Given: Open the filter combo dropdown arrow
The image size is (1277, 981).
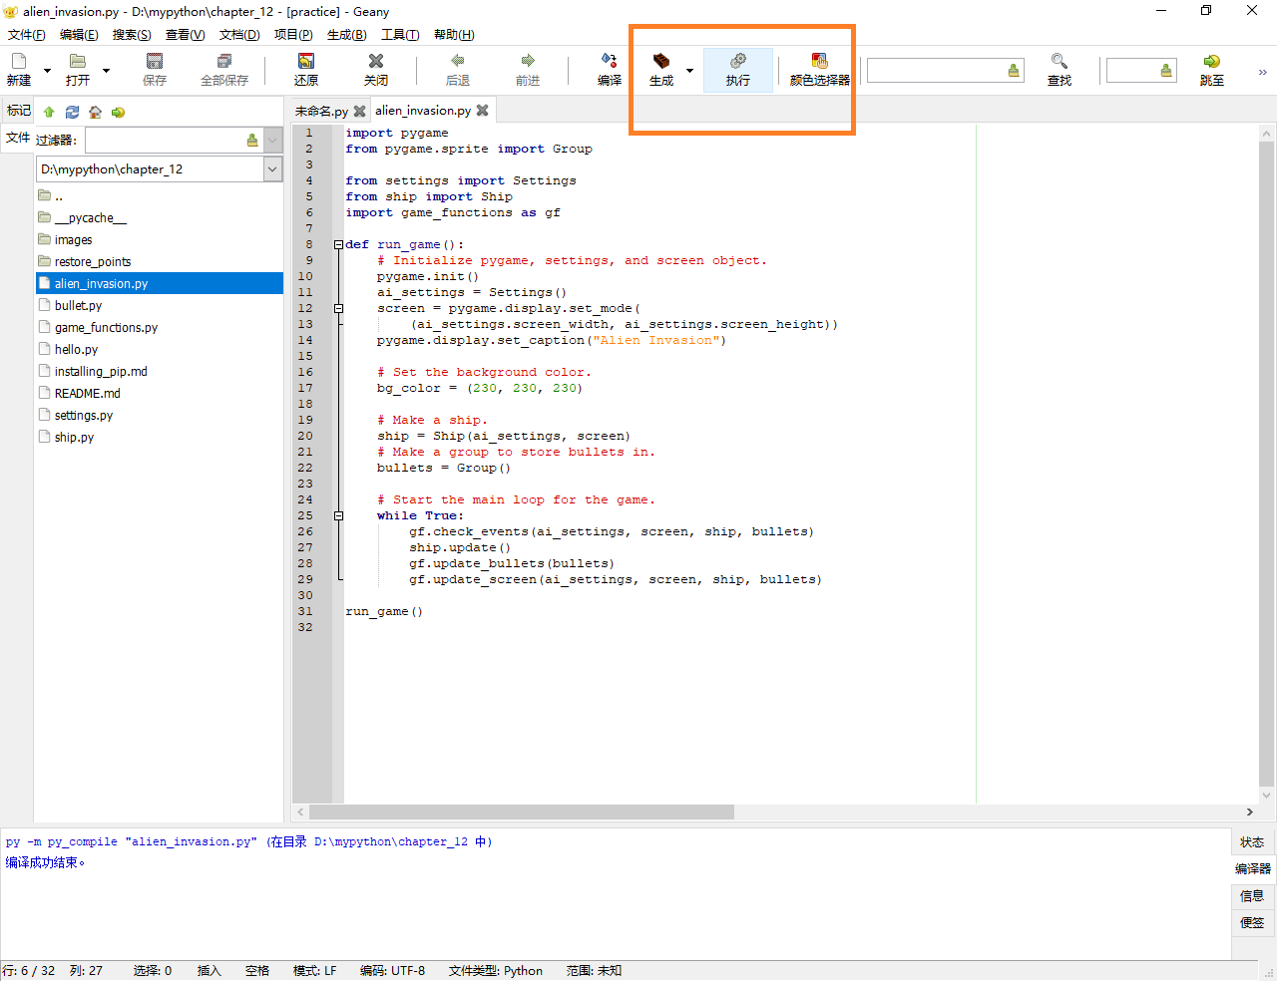Looking at the screenshot, I should (273, 140).
